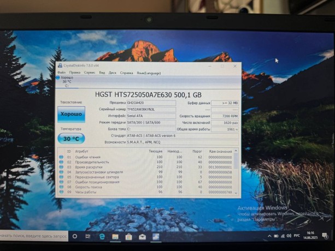This screenshot has height=251, width=335.
Task: Click the buffer size field >= 32 MB
Action: click(x=225, y=103)
